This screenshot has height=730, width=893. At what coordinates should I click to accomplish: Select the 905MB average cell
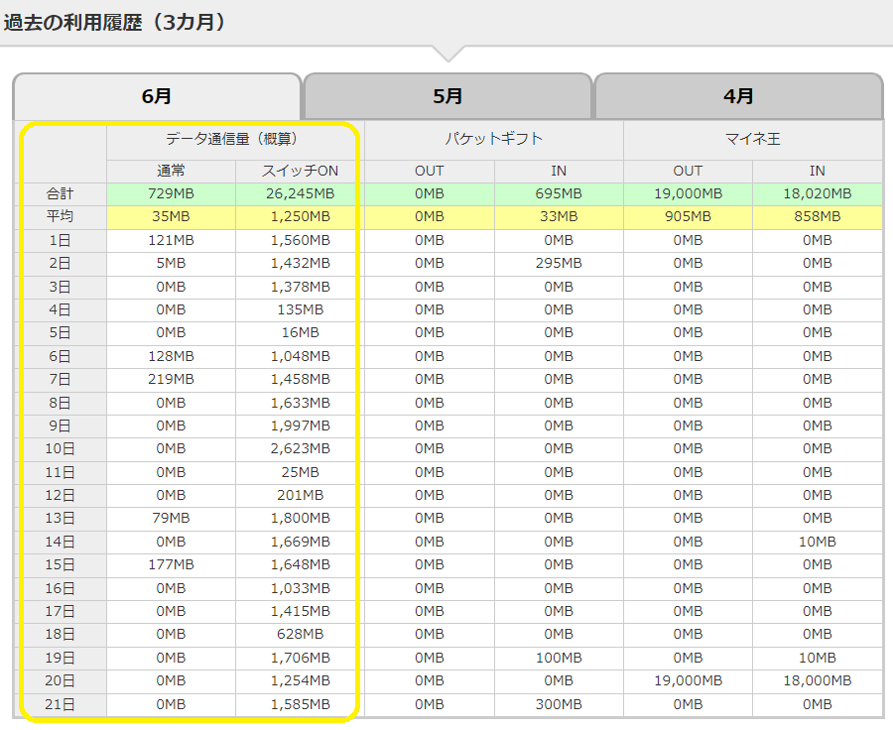click(688, 217)
